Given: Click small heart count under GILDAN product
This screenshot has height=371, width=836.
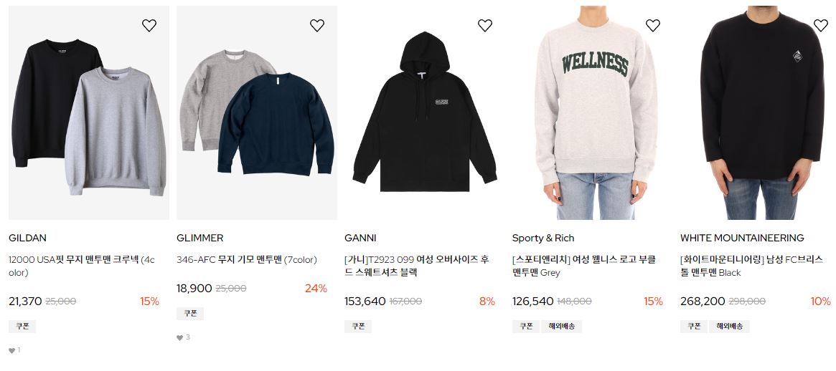Looking at the screenshot, I should (14, 350).
